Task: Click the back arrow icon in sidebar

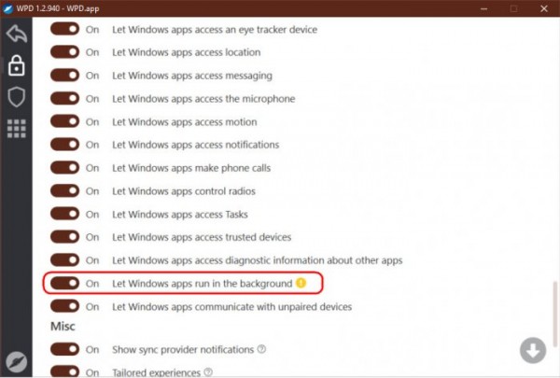Action: [17, 34]
